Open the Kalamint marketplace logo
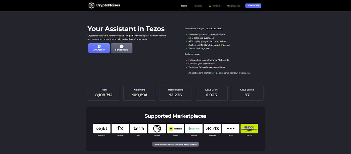Image resolution: width=351 pixels, height=154 pixels. 194,128
